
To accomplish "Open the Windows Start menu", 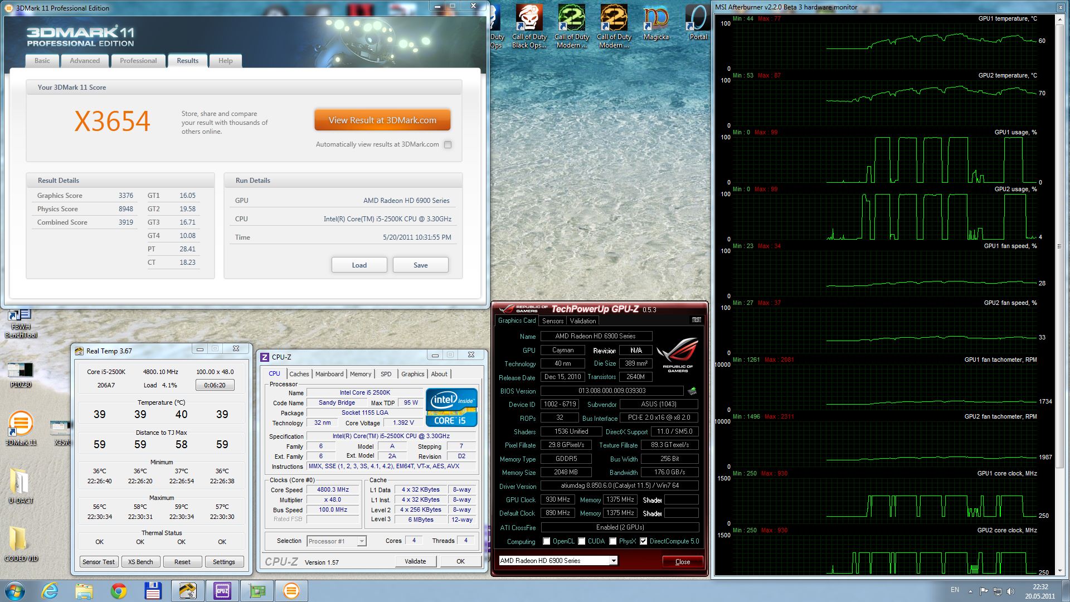I will coord(14,591).
